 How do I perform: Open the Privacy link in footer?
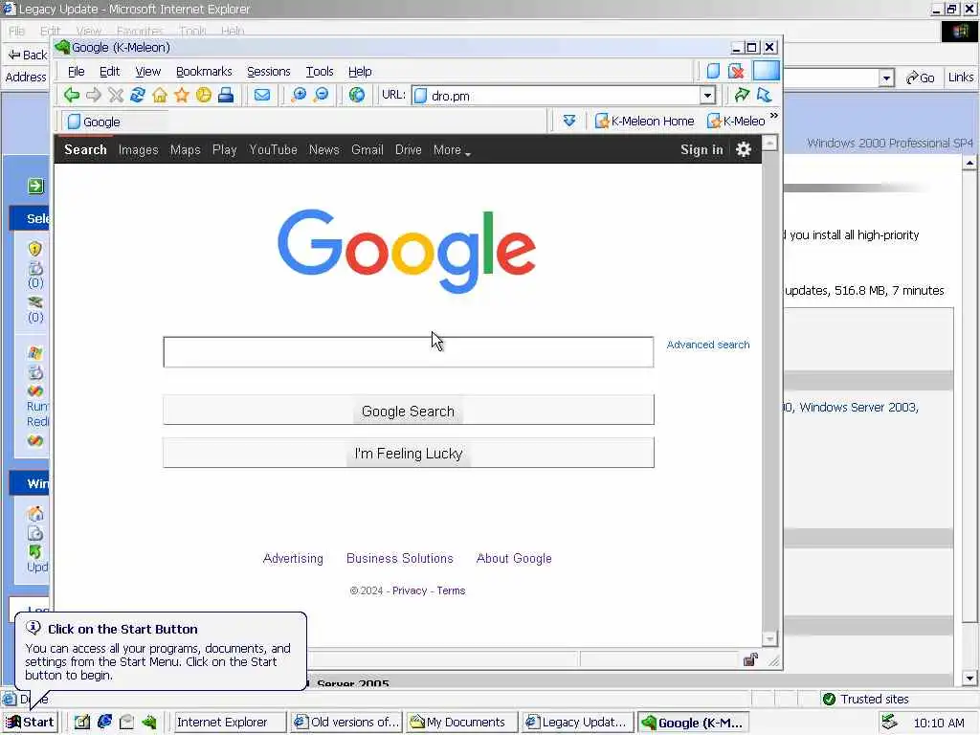410,590
